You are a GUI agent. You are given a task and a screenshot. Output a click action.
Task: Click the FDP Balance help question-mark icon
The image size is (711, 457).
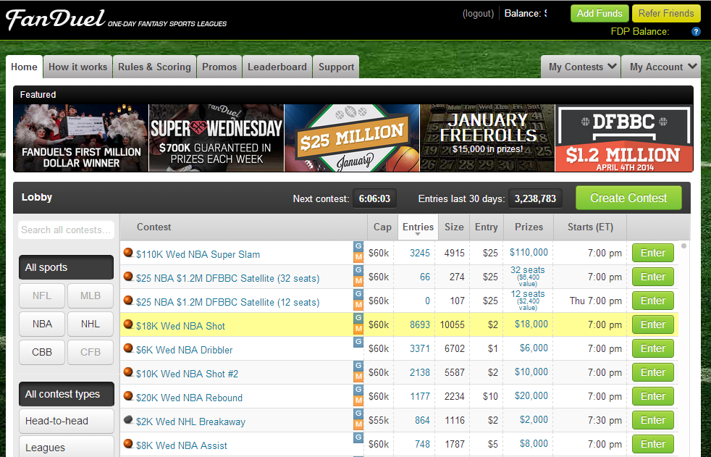(696, 31)
